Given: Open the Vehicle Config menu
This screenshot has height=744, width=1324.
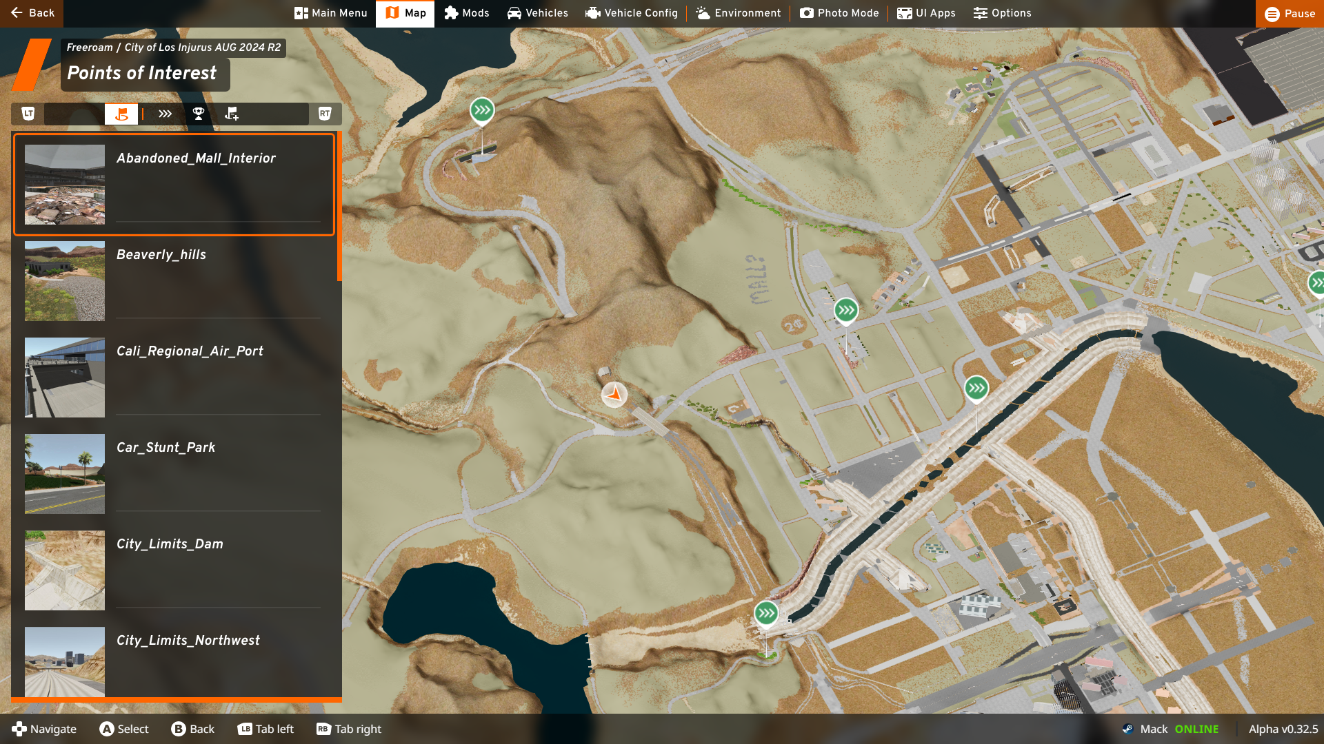Looking at the screenshot, I should (x=631, y=13).
